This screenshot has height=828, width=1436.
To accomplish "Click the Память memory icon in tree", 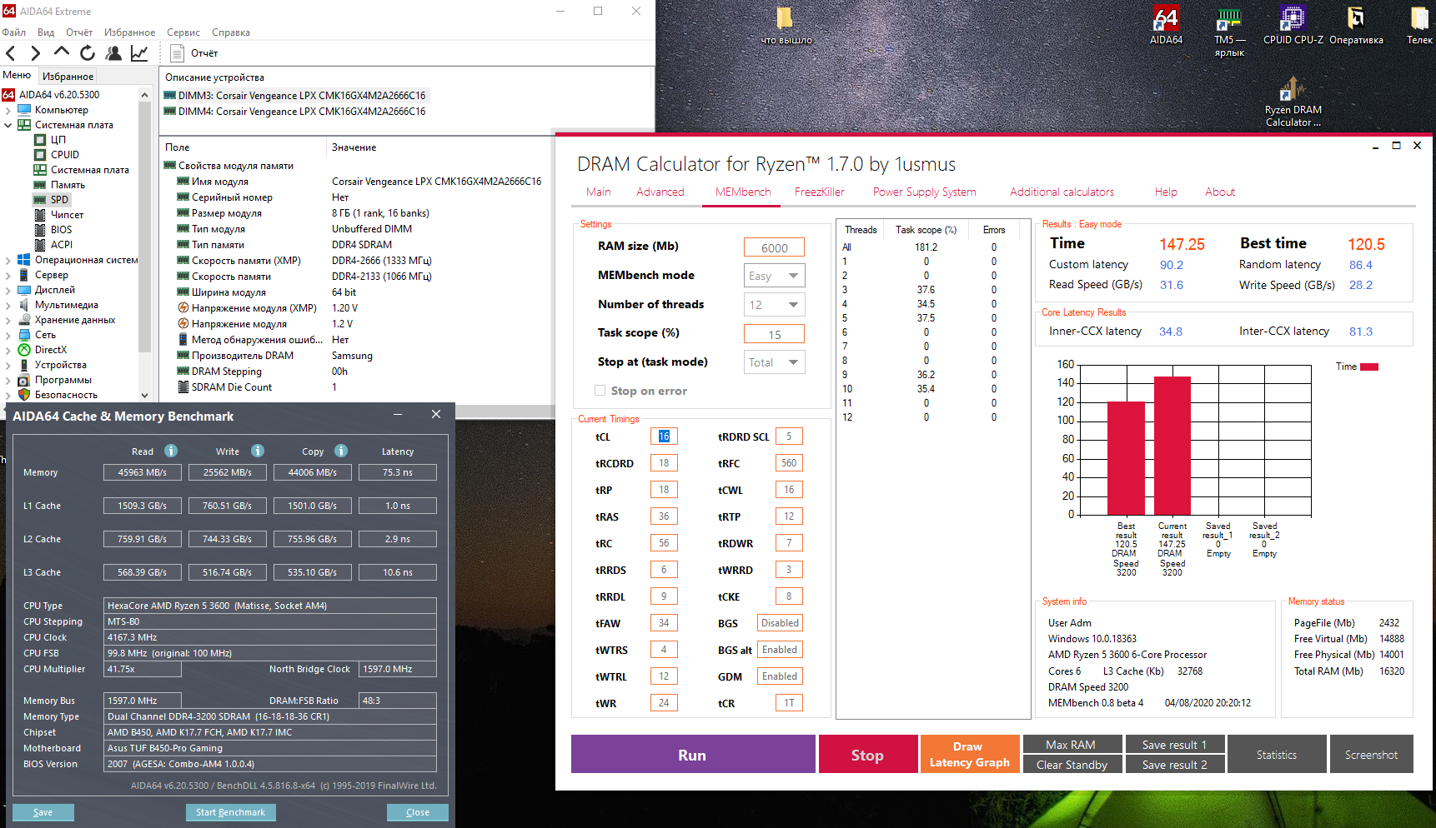I will [x=40, y=185].
